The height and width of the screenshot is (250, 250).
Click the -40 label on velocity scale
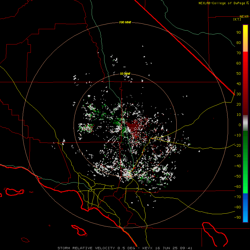click(237, 166)
